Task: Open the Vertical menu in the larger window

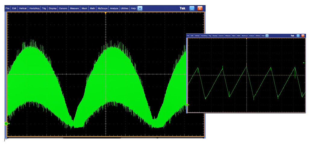Action: click(23, 8)
